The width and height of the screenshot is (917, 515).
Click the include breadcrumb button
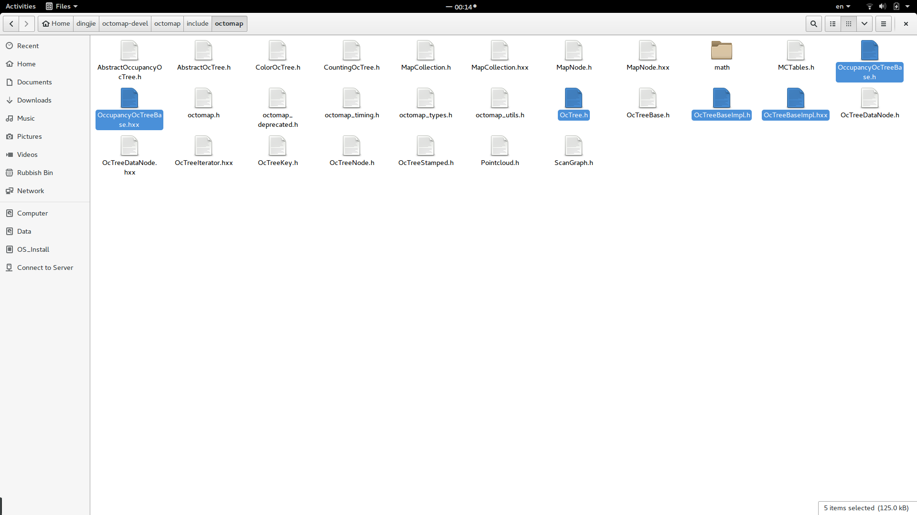(x=197, y=23)
